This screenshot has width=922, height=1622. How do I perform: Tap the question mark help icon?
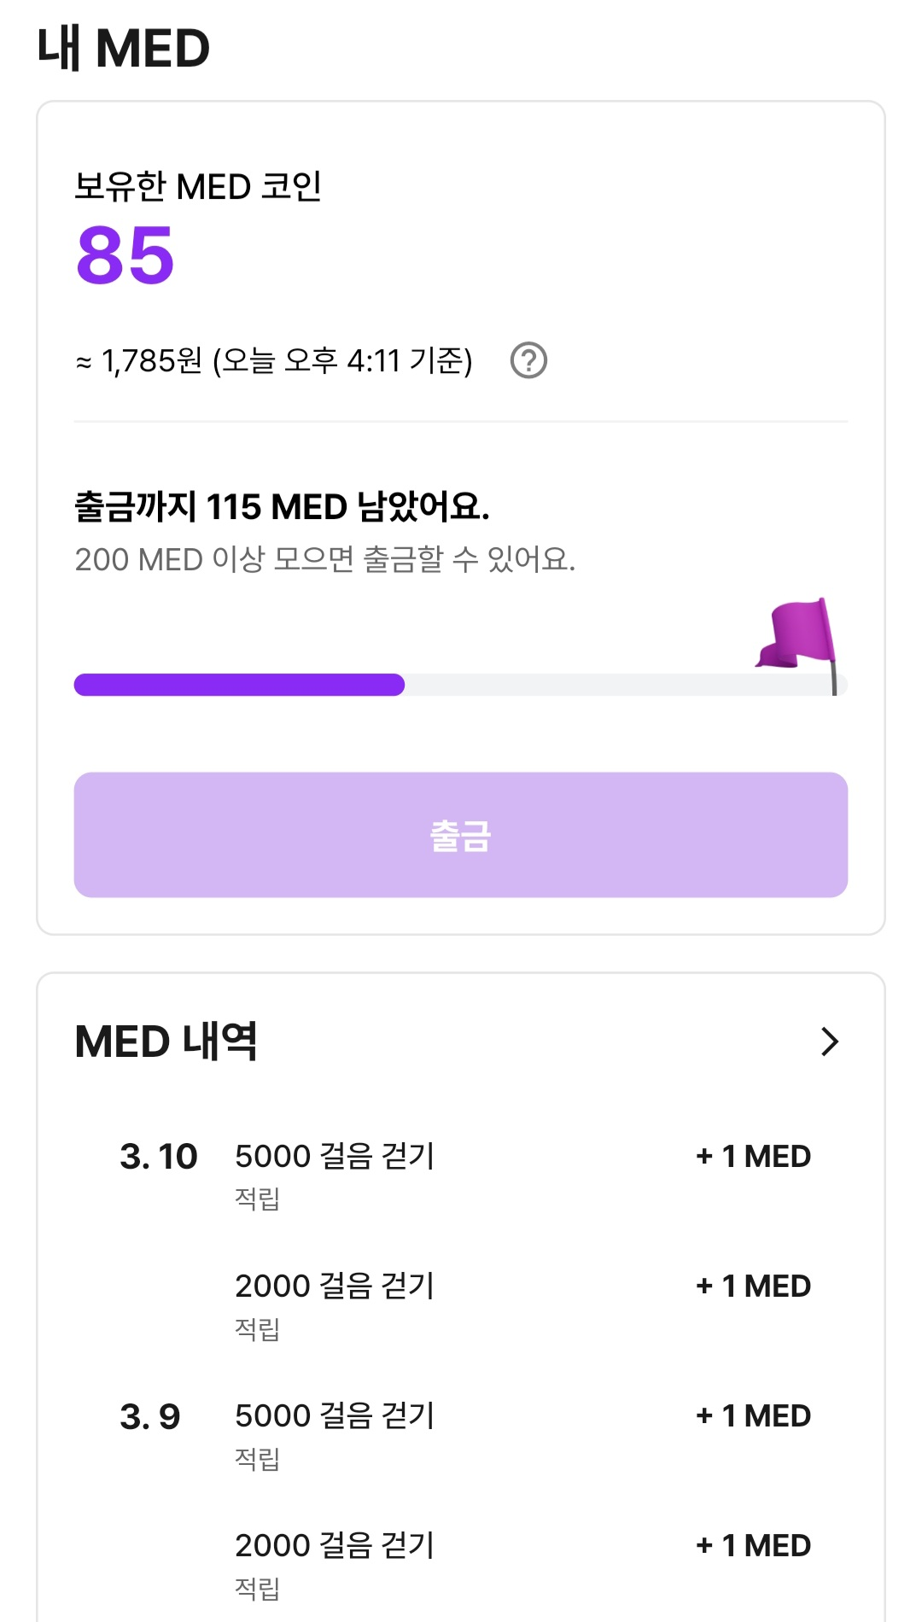(528, 360)
